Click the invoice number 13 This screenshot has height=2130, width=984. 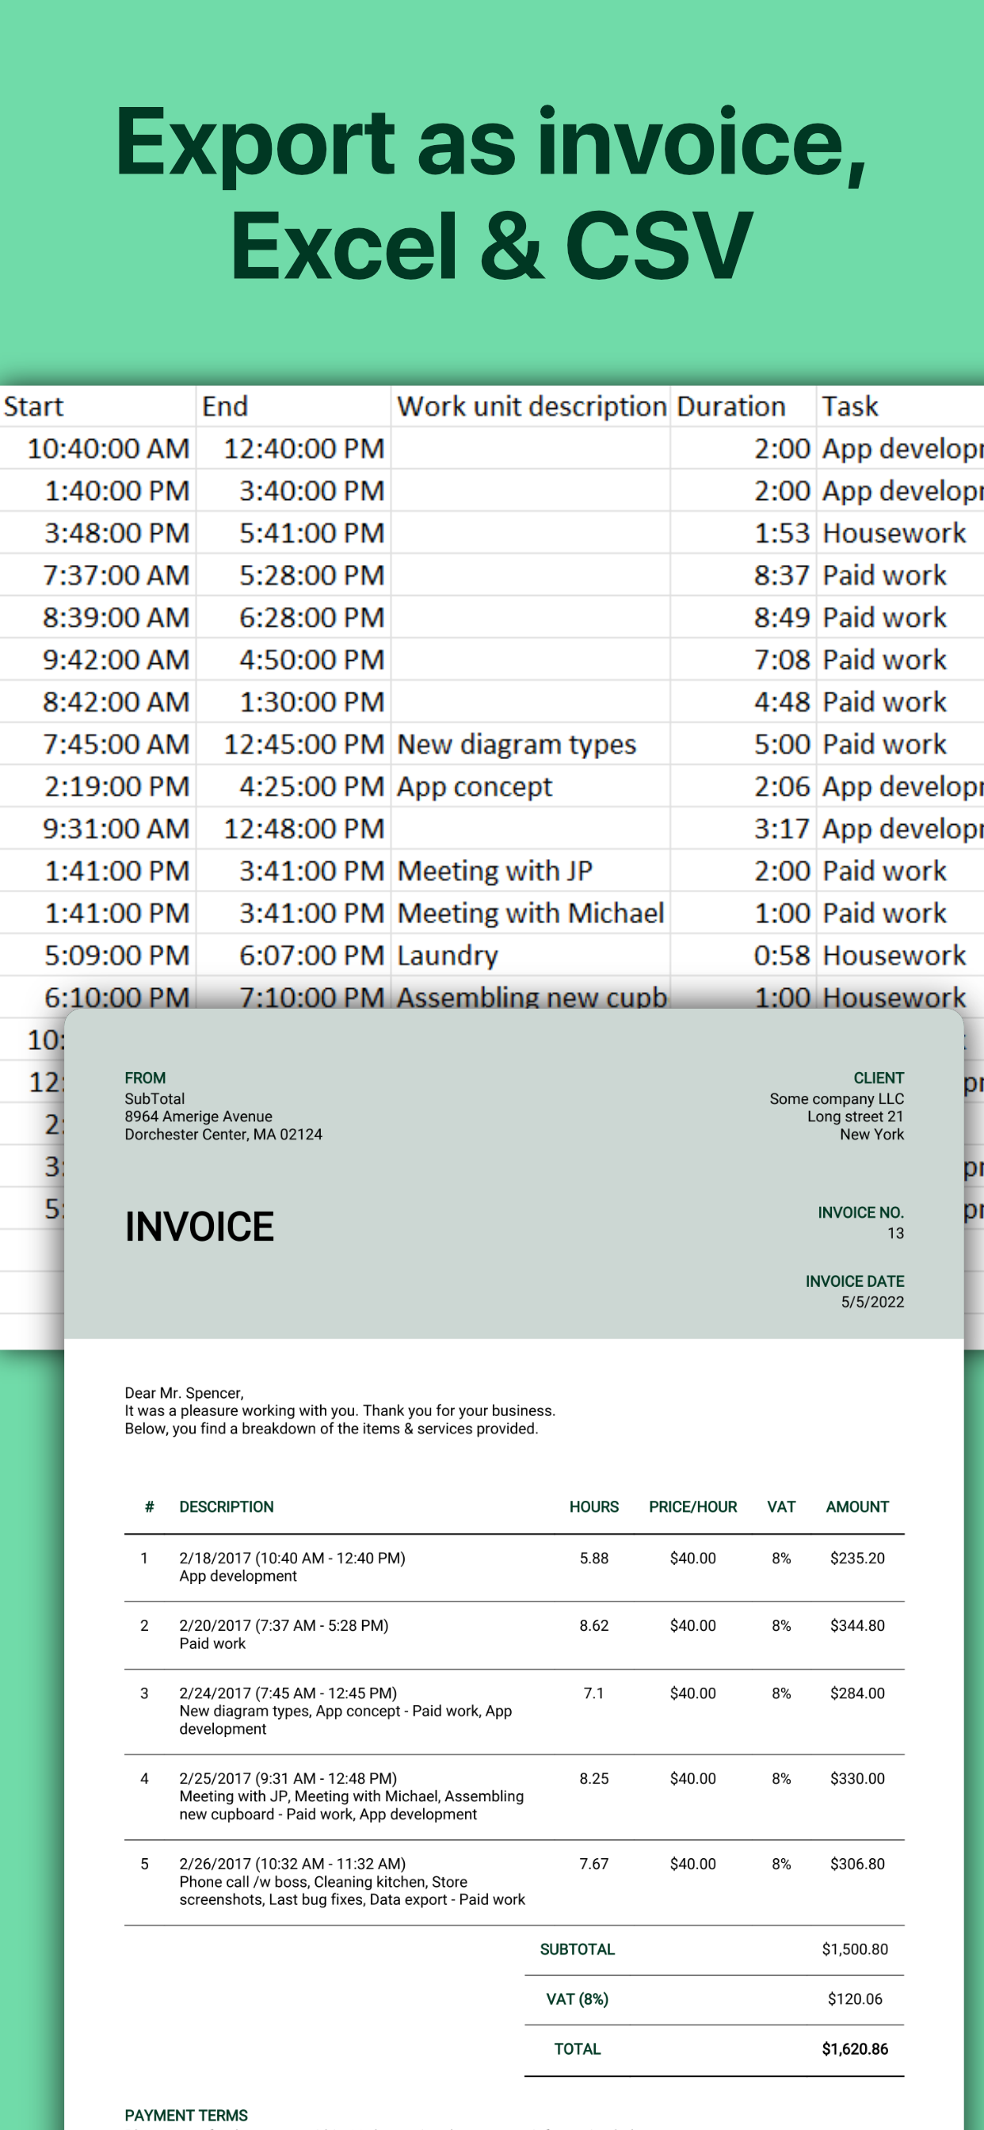click(895, 1233)
